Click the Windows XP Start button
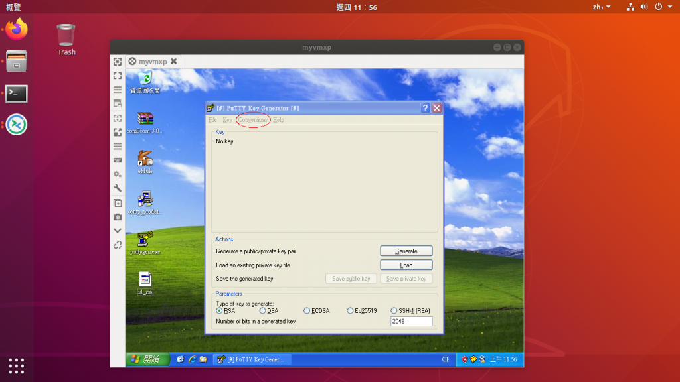The image size is (680, 382). 147,359
